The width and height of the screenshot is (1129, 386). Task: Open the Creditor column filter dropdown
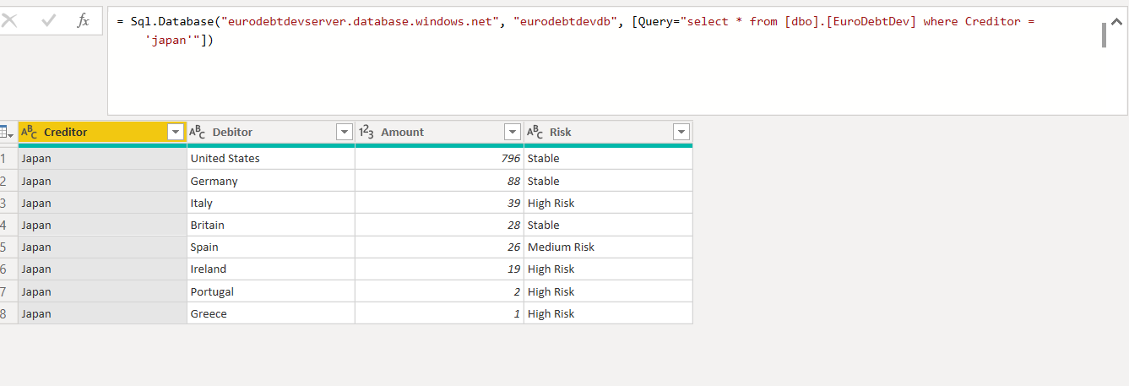click(176, 132)
